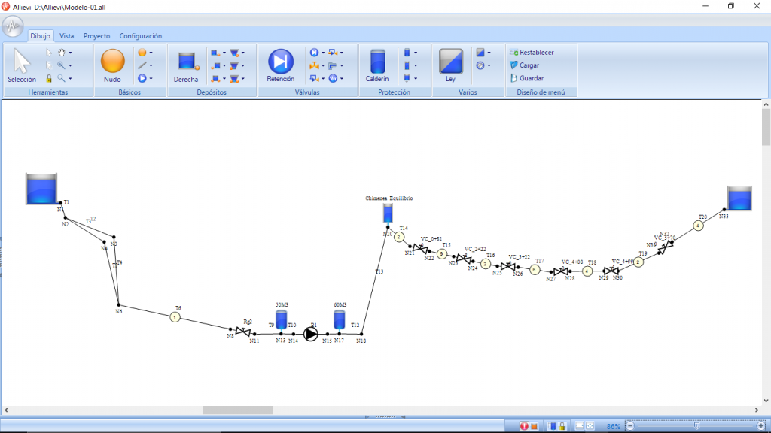Screen dimensions: 771x433
Task: Toggle the padlock in the status bar
Action: coord(562,426)
